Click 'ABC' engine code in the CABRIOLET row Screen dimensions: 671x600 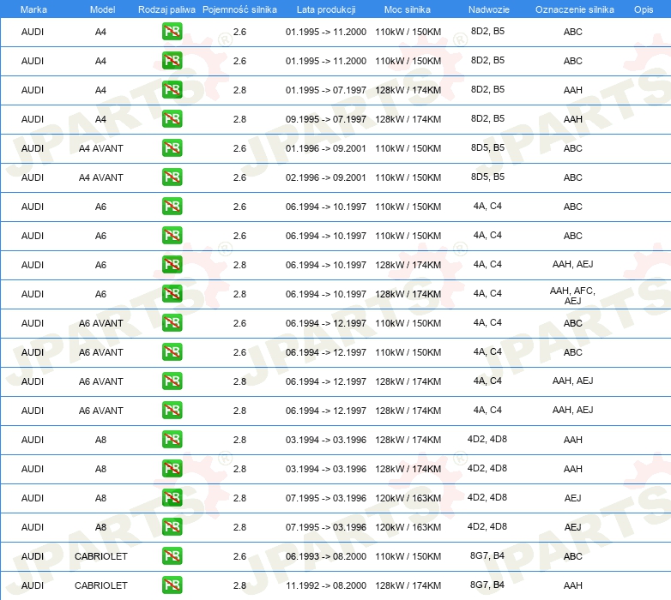pyautogui.click(x=572, y=556)
